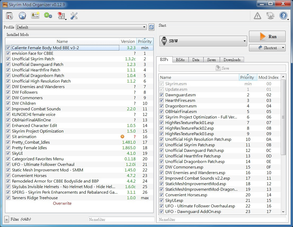Select SkyJubs Invisible Helmets mod row
293x227 pixels.
coord(79,187)
